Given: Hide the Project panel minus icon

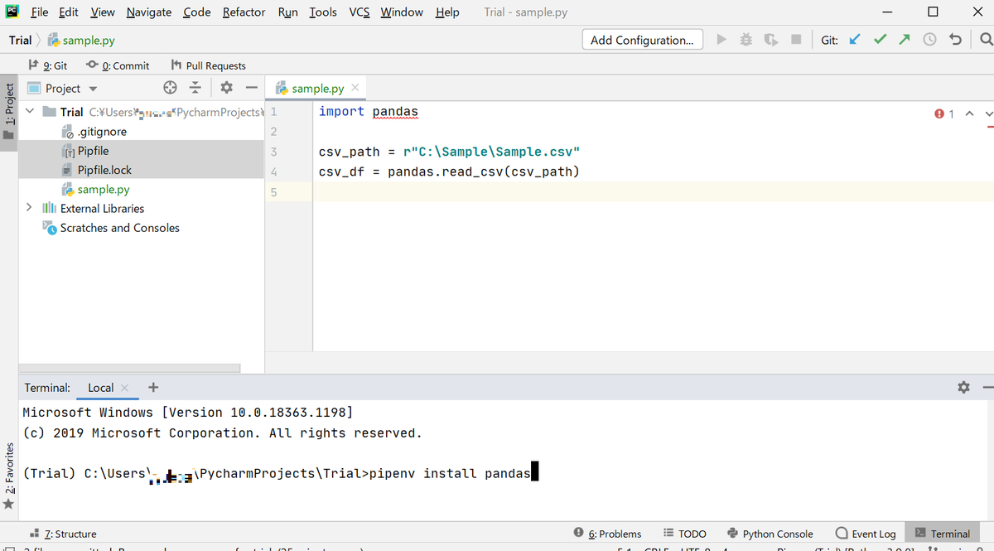Looking at the screenshot, I should pos(252,88).
